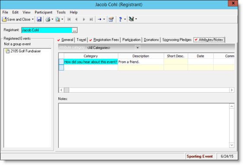The image size is (243, 165).
Task: Open the Attribute category All Categories dropdown
Action: click(x=137, y=48)
